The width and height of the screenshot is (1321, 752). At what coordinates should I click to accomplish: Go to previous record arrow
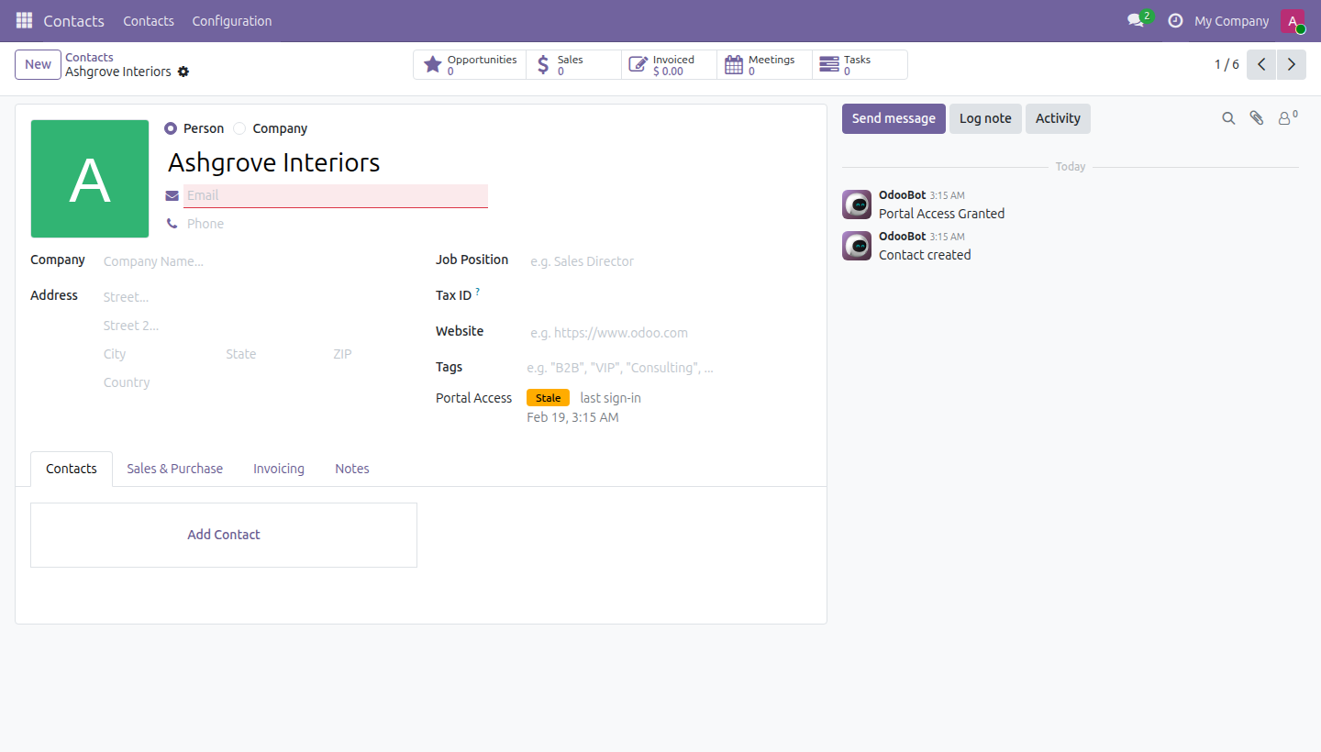coord(1261,64)
